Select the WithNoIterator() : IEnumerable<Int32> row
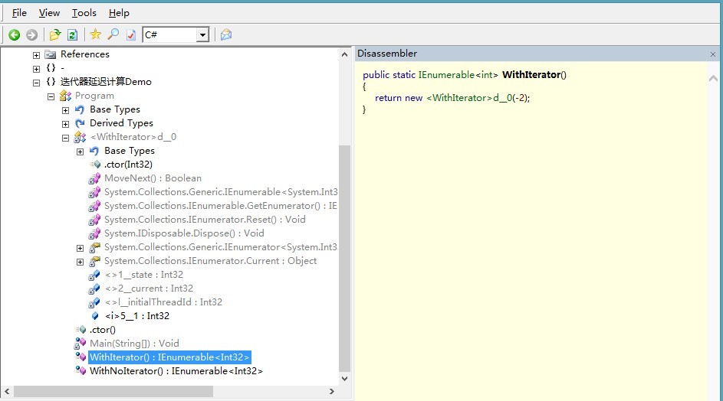This screenshot has height=401, width=723. click(x=176, y=371)
